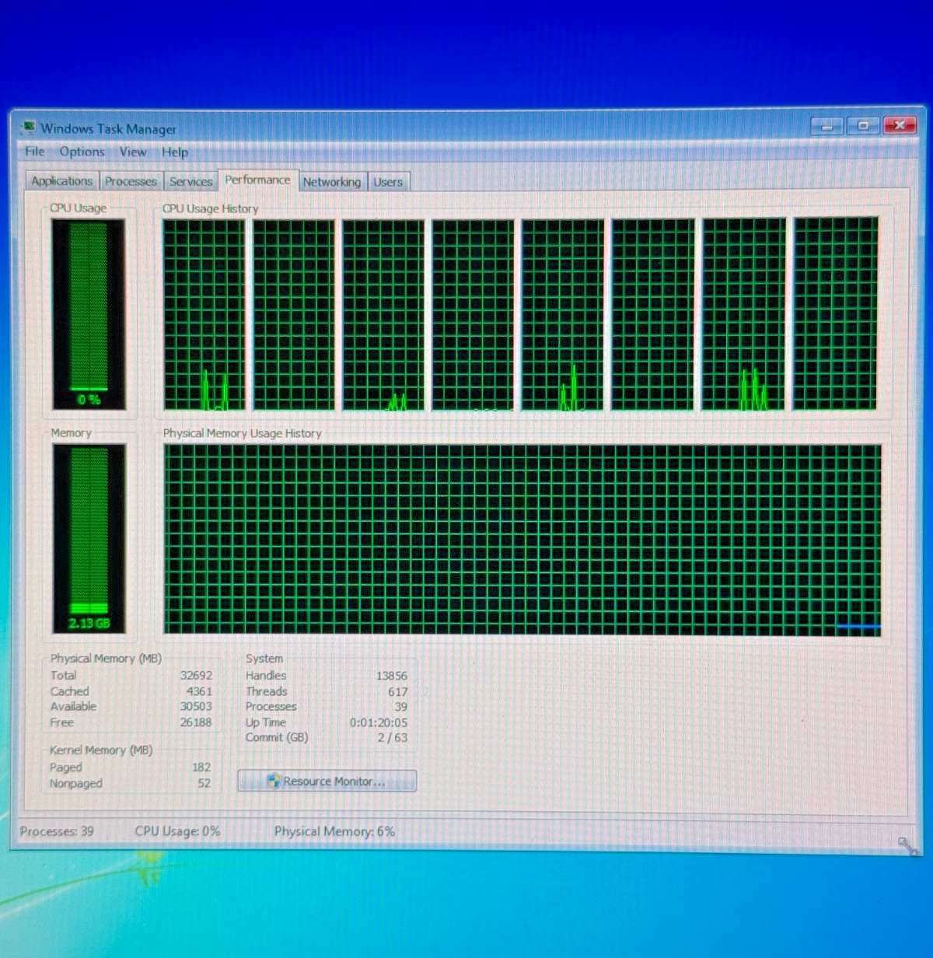This screenshot has width=933, height=958.
Task: Click the last CPU core history graph
Action: tap(835, 313)
